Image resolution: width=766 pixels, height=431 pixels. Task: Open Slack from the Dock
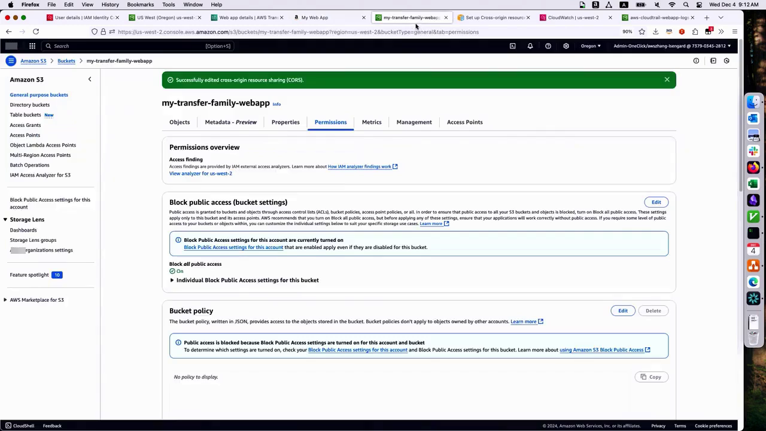(x=753, y=151)
